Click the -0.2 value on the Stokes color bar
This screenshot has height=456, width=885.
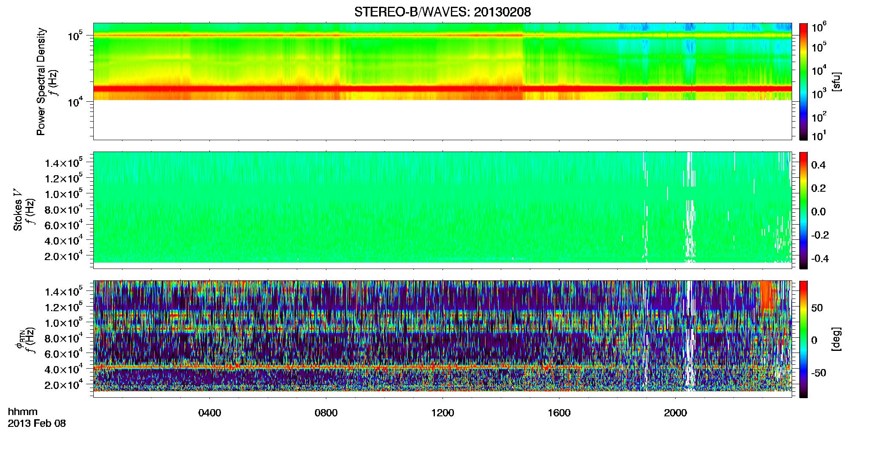pyautogui.click(x=820, y=235)
